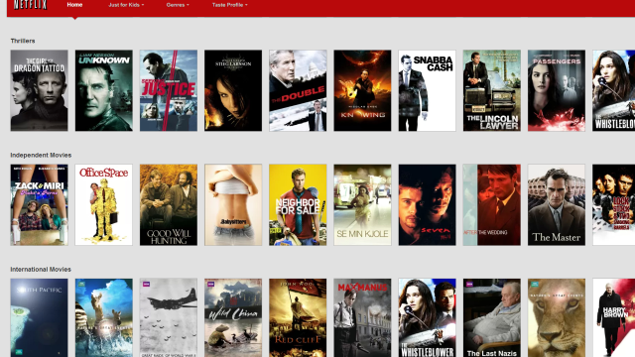Select the Unknown movie poster
The image size is (635, 357).
tap(103, 90)
